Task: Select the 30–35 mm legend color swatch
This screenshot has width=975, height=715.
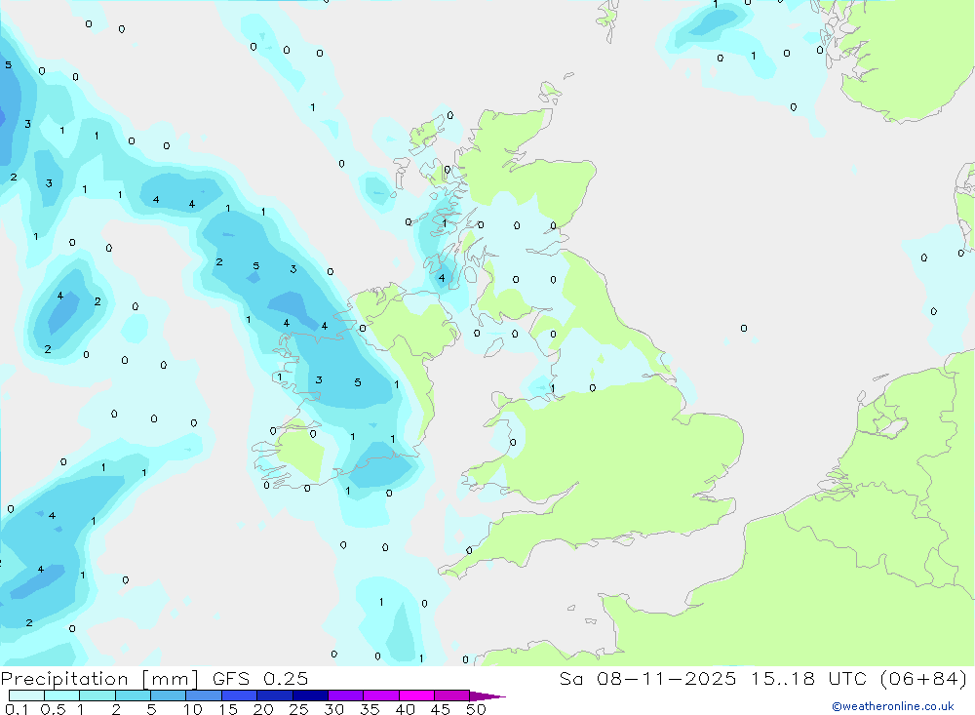Action: pyautogui.click(x=346, y=695)
